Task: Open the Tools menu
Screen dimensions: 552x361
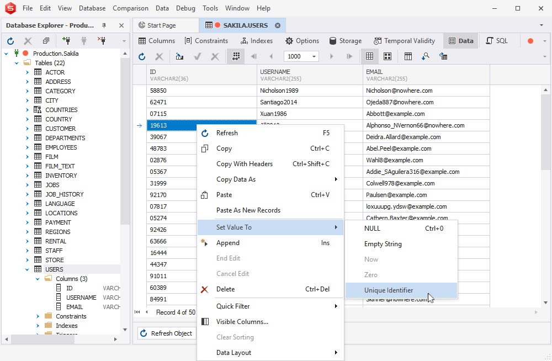Action: click(x=210, y=8)
